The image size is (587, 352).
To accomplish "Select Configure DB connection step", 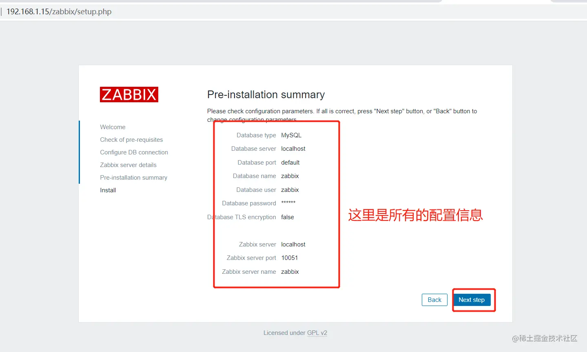I will 134,152.
